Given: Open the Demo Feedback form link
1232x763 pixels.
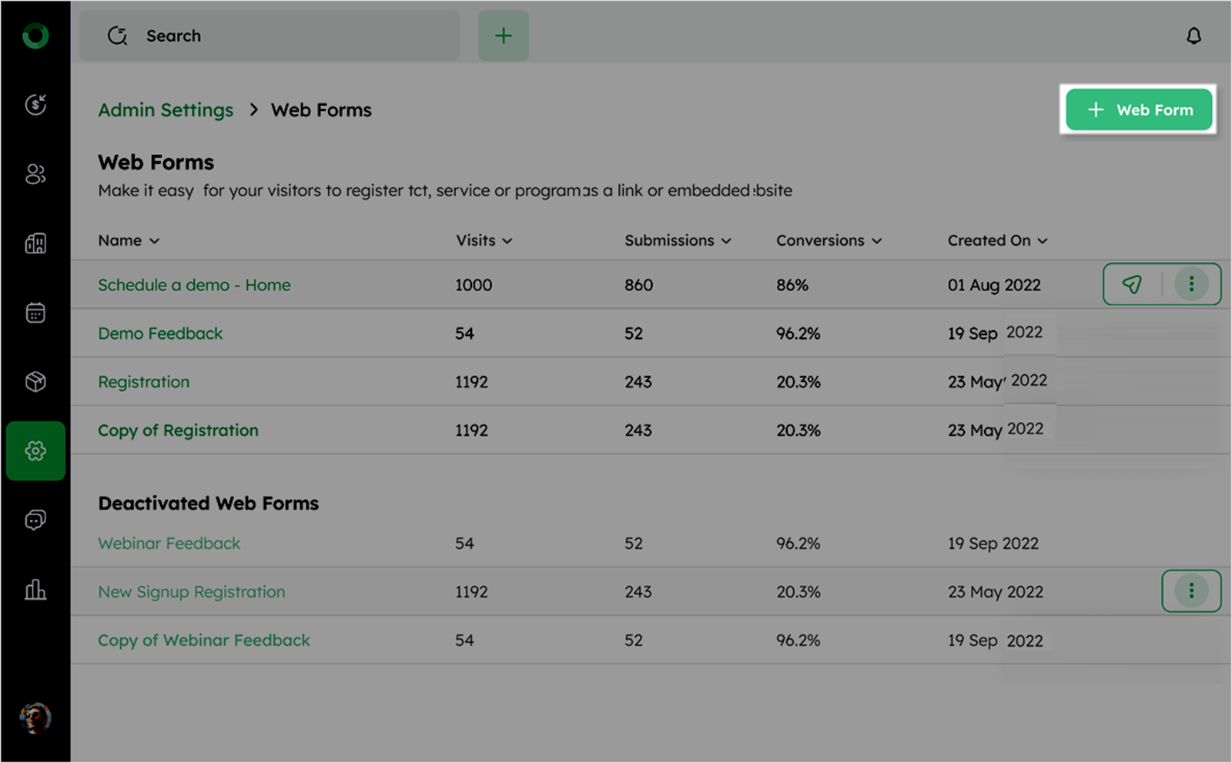Looking at the screenshot, I should [160, 333].
